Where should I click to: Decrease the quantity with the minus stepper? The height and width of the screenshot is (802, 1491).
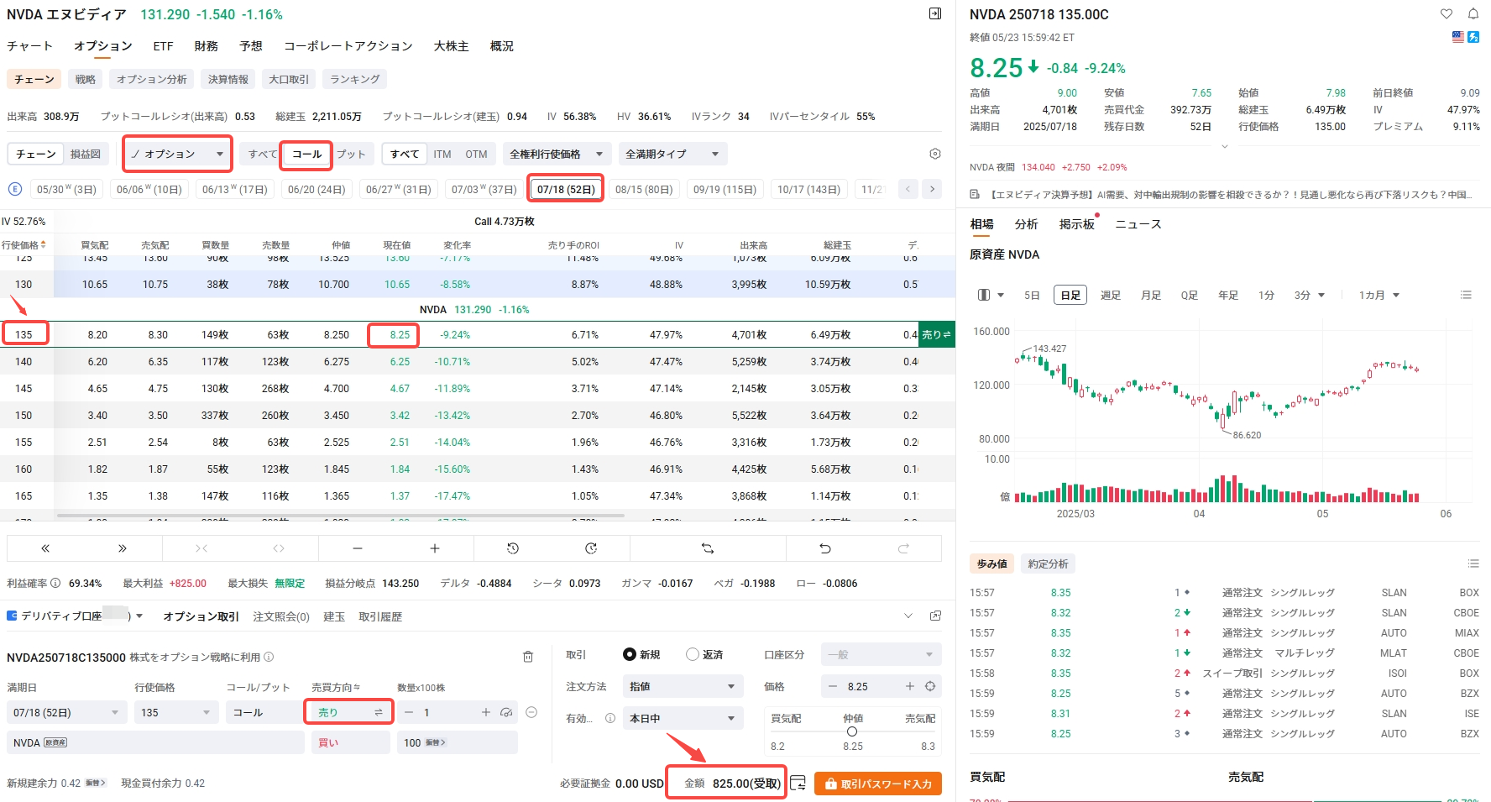click(x=409, y=712)
